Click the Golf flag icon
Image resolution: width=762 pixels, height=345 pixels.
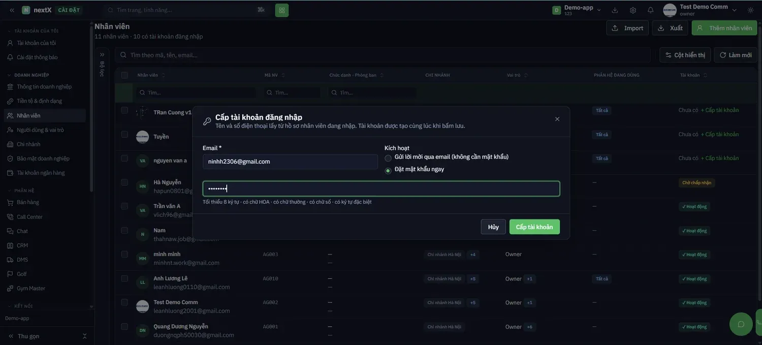point(10,274)
